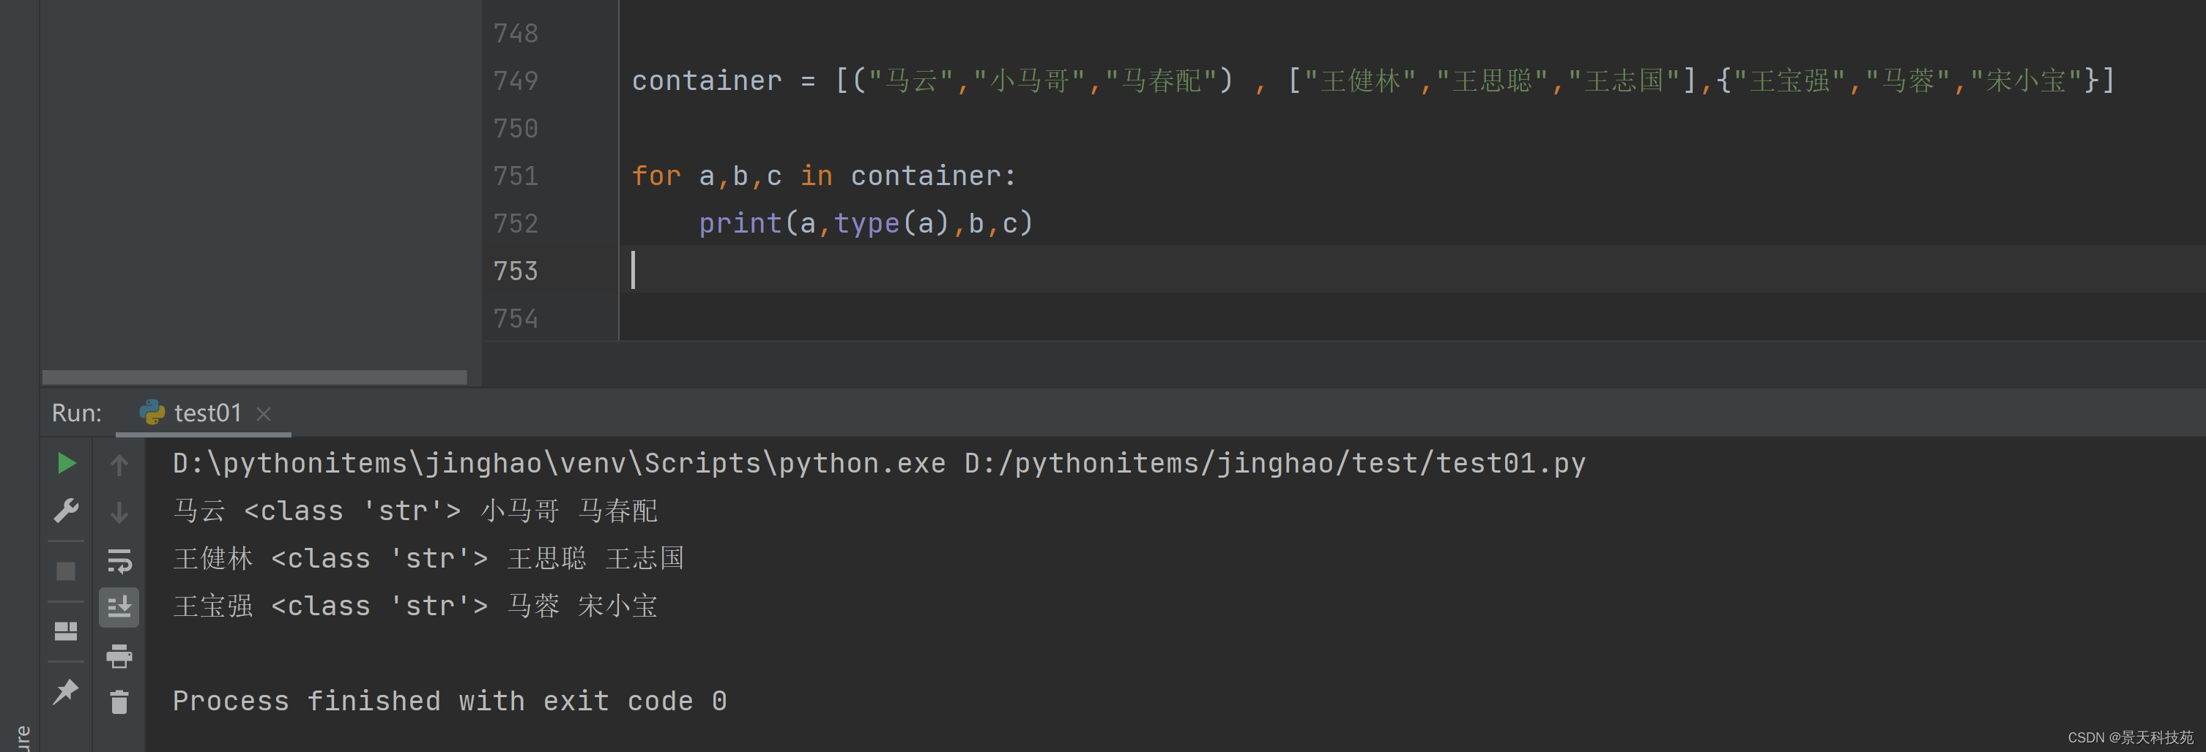Click the Restore Layout icon
This screenshot has width=2206, height=752.
[x=66, y=631]
